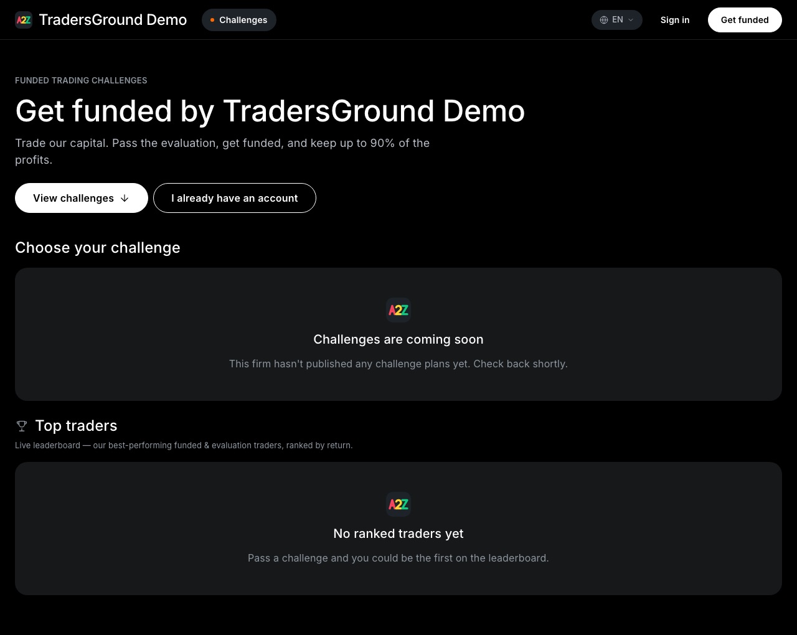Open the TradersGround Demo home link
Viewport: 797px width, 635px height.
pyautogui.click(x=101, y=20)
